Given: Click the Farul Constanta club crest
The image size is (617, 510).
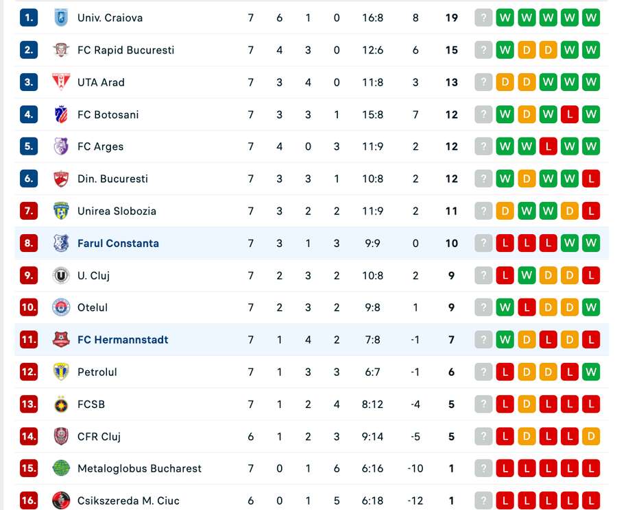Looking at the screenshot, I should (x=61, y=243).
